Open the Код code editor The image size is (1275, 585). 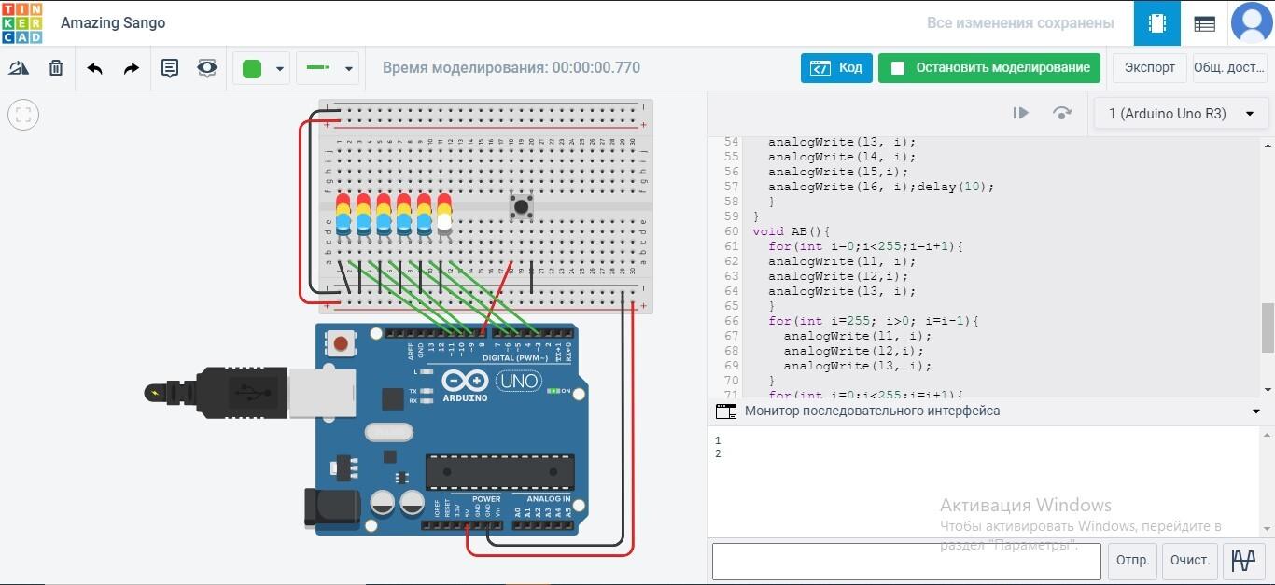[836, 68]
